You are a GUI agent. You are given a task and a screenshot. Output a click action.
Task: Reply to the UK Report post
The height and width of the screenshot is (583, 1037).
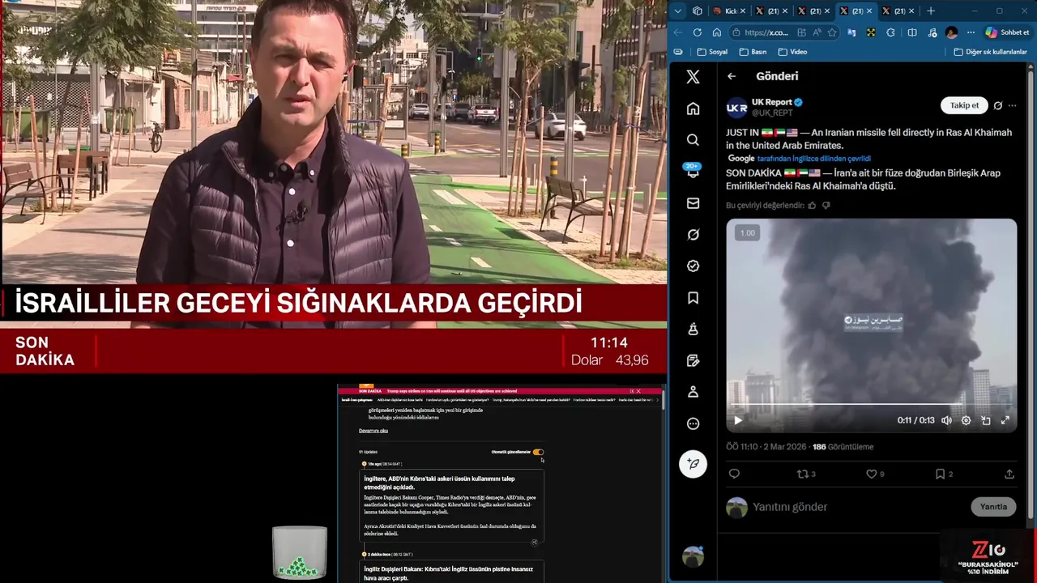point(734,474)
